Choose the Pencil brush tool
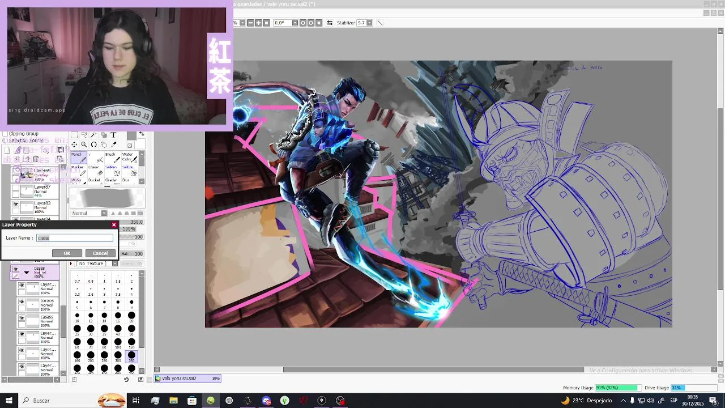The image size is (725, 408). pos(79,158)
